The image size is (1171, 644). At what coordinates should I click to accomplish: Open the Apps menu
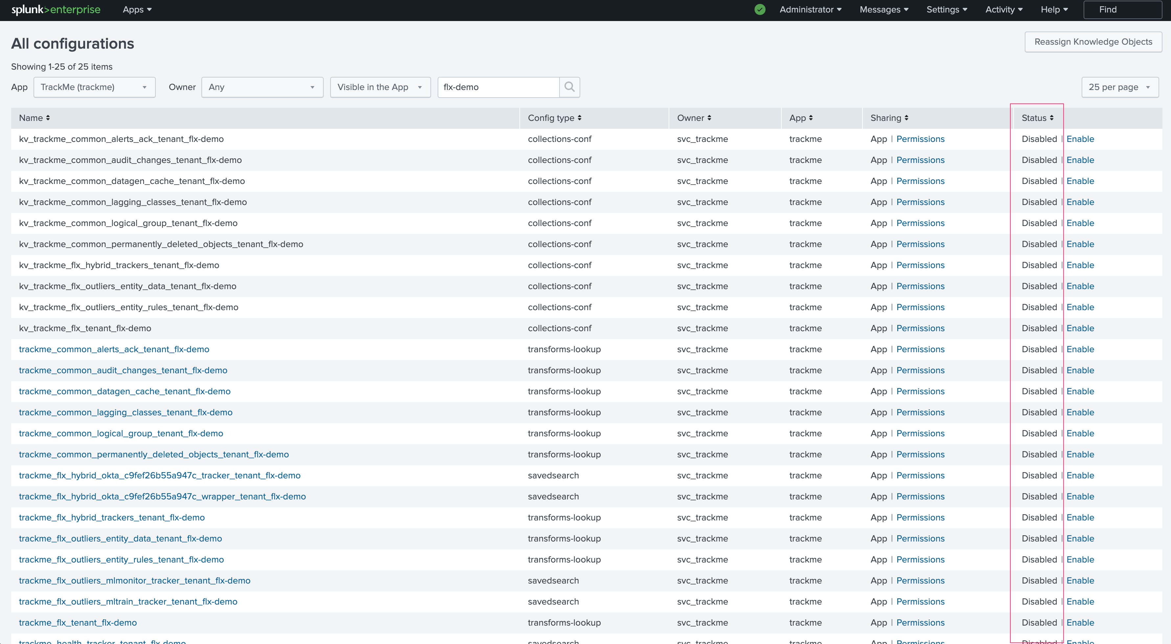137,10
